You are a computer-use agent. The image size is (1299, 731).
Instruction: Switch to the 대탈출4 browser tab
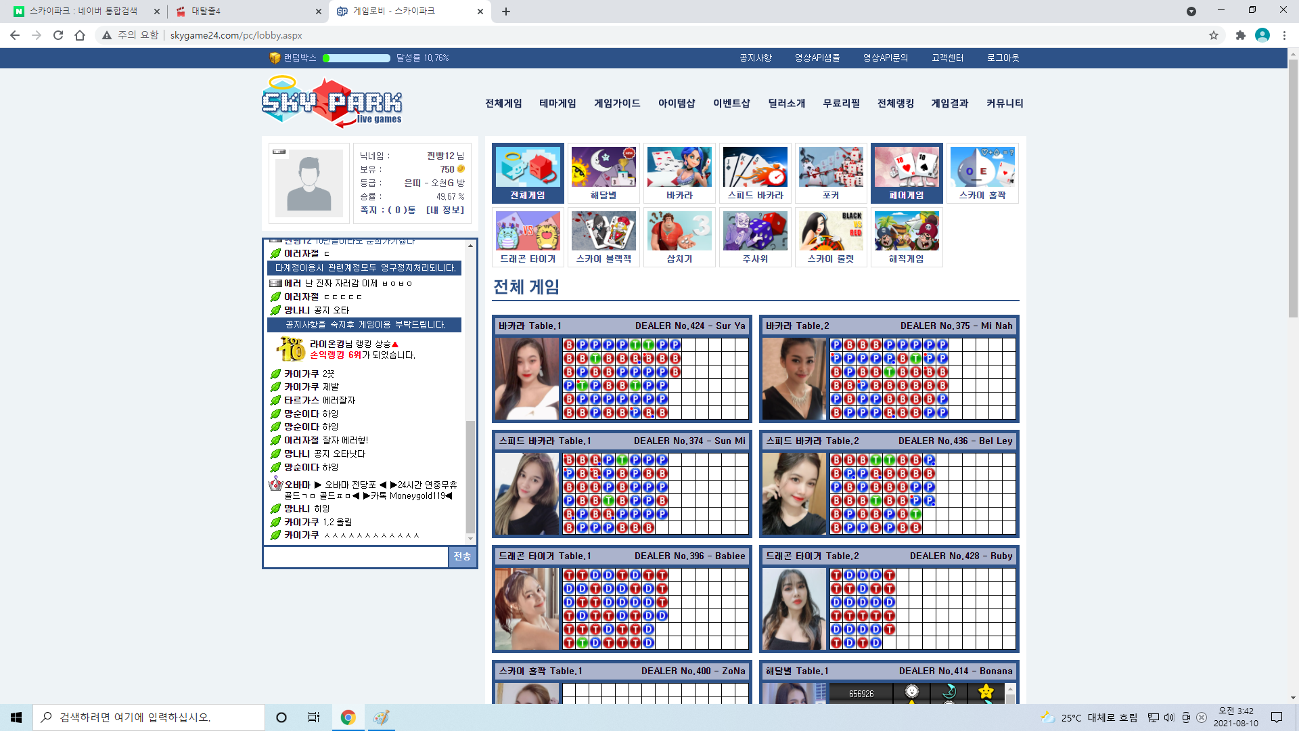[x=248, y=12]
